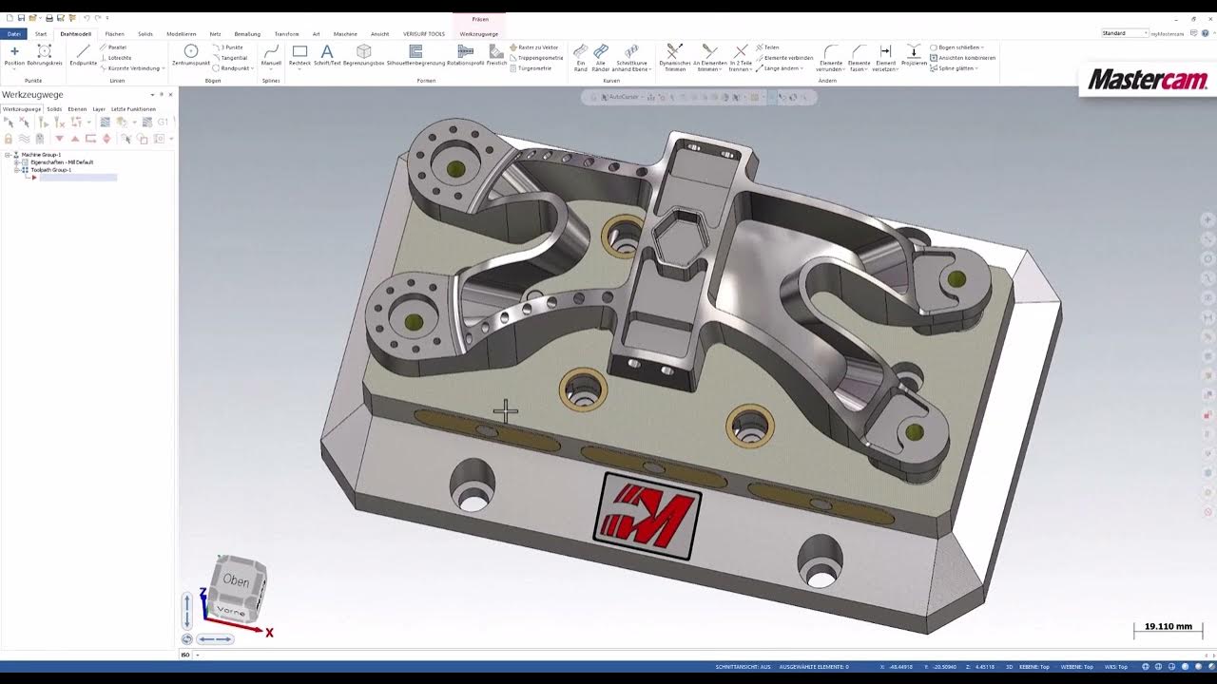Image resolution: width=1217 pixels, height=684 pixels.
Task: Click Ansichten kombinieren command
Action: tap(962, 58)
